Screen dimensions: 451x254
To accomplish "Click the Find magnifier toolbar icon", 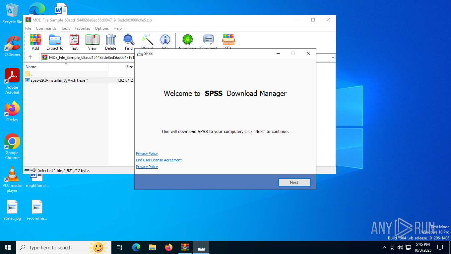I will 129,42.
